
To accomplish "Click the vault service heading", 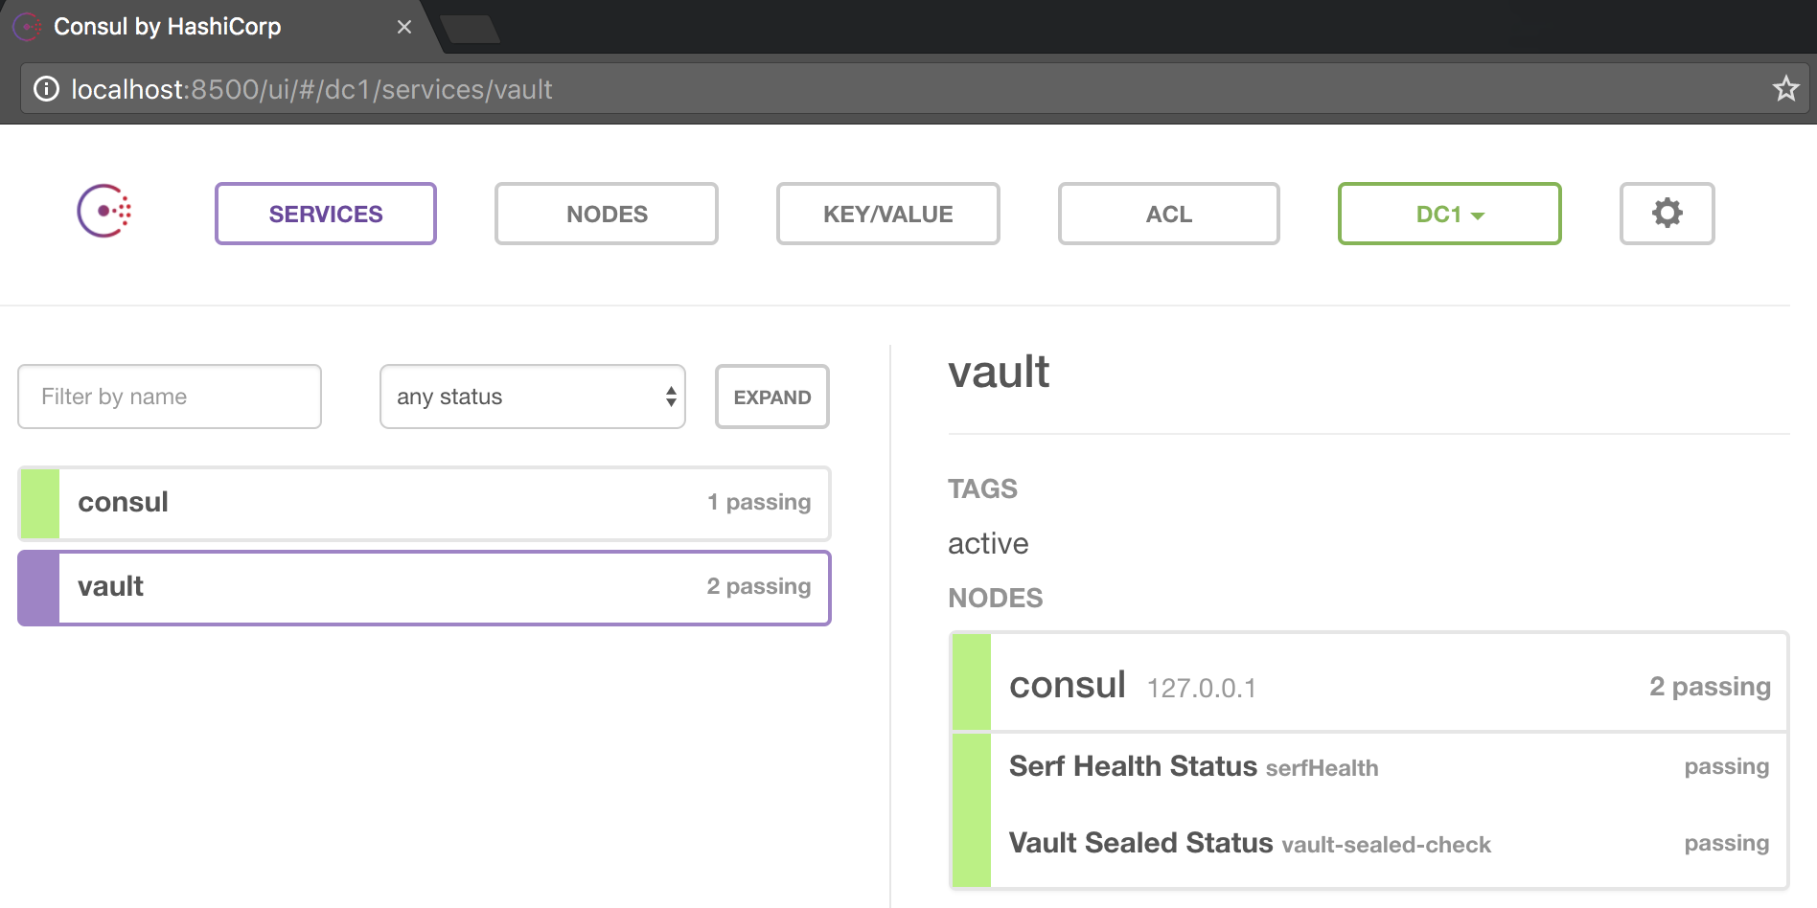I will (x=999, y=372).
